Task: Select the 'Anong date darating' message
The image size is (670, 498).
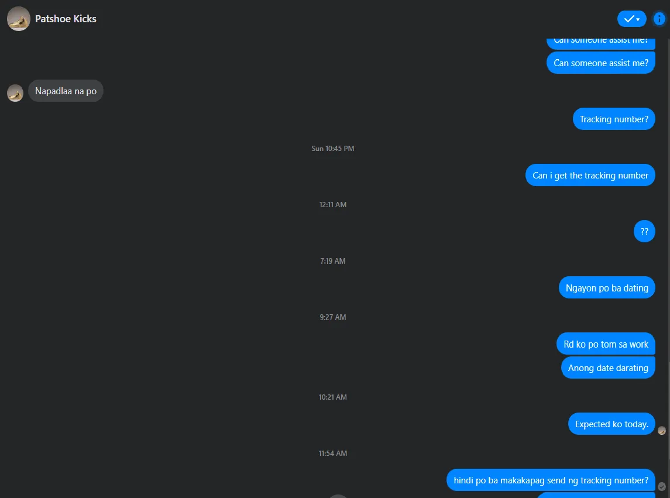Action: click(608, 368)
